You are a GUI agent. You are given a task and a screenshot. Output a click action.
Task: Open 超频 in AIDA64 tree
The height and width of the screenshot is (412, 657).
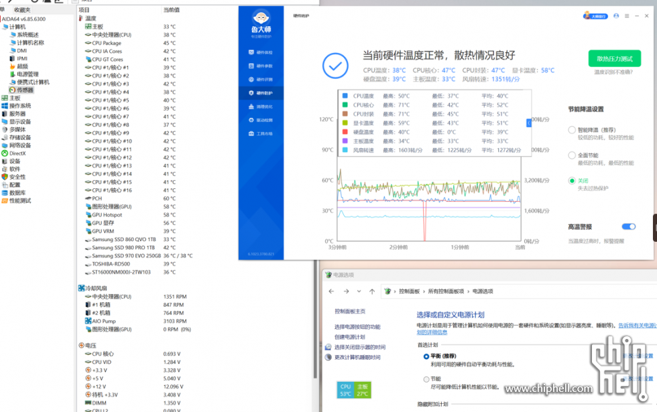19,66
